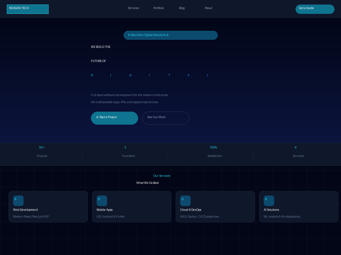
Task: Click the 'iOS, Android & Flutter' description
Action: [x=111, y=217]
